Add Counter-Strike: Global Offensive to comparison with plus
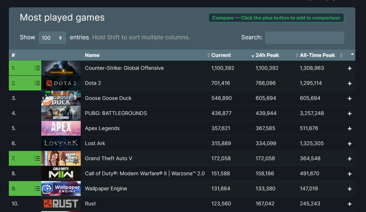This screenshot has width=366, height=212. coord(349,68)
